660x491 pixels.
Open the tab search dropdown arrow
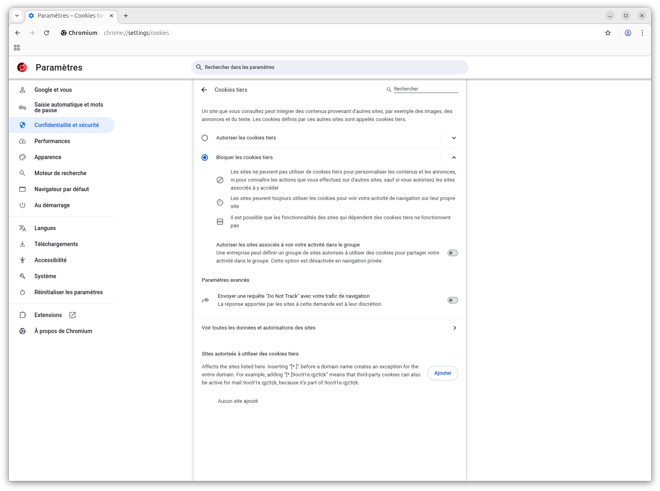pos(17,16)
